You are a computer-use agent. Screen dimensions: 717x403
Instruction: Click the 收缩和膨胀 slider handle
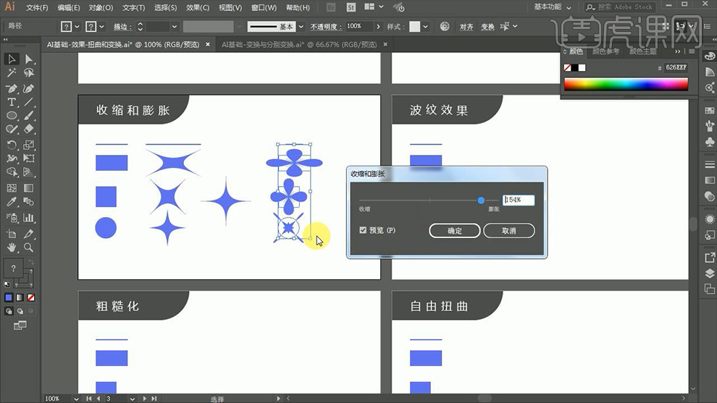tap(481, 200)
